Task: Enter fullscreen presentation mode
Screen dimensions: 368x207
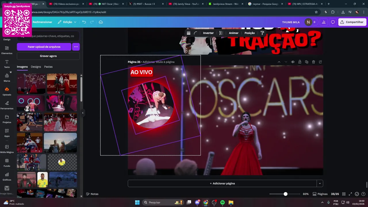Action: [x=350, y=194]
